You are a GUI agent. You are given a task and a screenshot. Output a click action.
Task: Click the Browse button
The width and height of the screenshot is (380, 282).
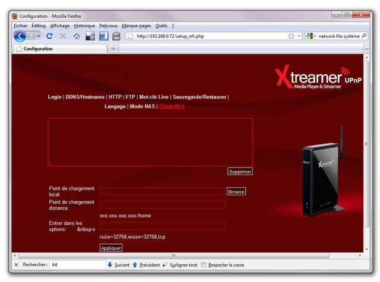click(x=236, y=191)
